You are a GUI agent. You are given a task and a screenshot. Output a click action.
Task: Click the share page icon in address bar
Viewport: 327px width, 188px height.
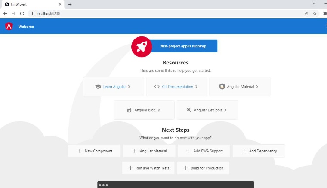[306, 14]
